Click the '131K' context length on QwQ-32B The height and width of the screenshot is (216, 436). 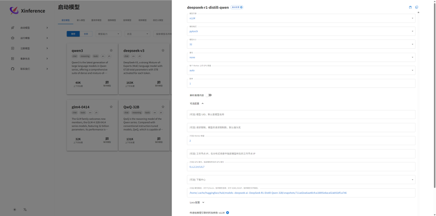[x=130, y=139]
